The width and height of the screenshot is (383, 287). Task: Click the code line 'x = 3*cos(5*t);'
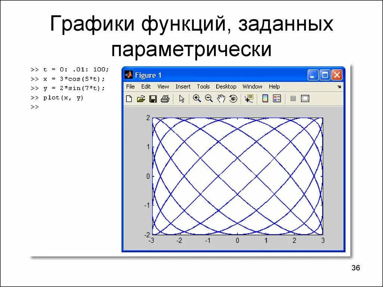click(x=74, y=79)
